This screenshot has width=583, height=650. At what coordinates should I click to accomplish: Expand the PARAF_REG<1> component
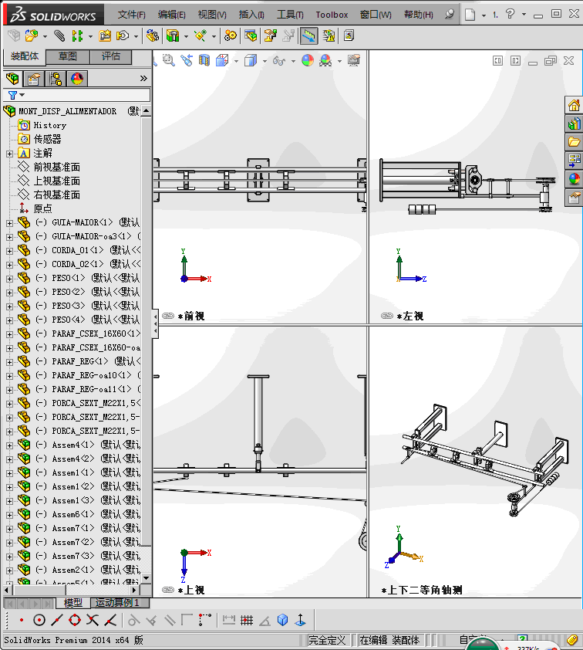click(9, 362)
